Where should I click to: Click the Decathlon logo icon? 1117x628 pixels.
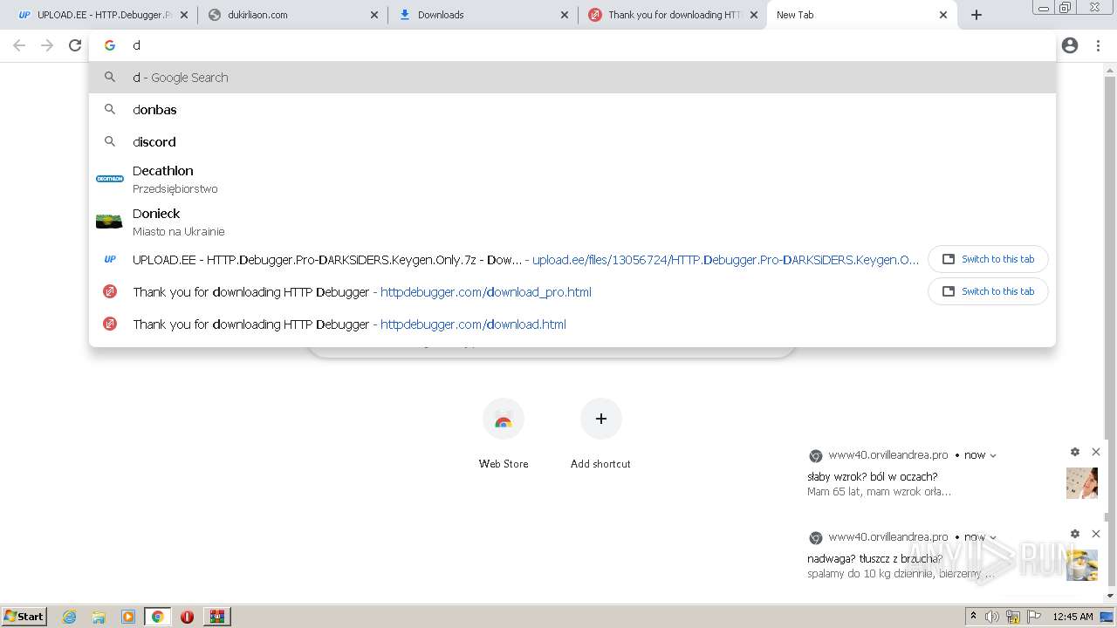point(110,179)
